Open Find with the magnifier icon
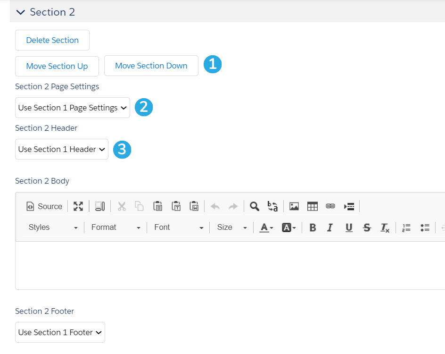This screenshot has width=445, height=354. tap(254, 206)
